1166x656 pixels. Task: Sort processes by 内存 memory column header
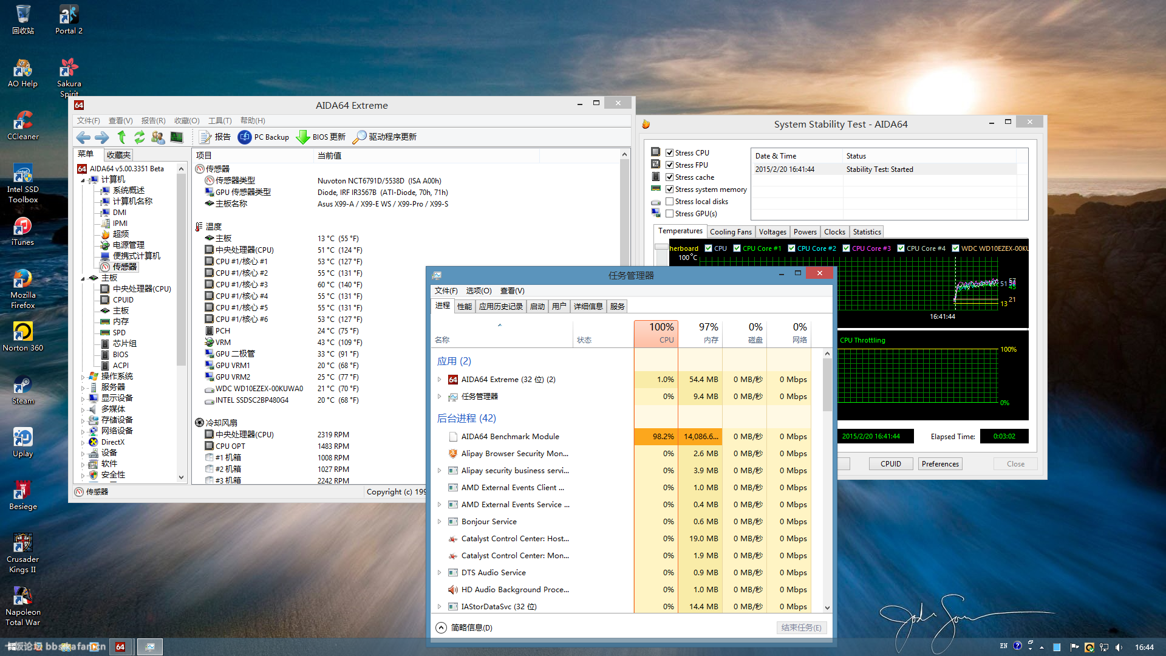[x=700, y=333]
